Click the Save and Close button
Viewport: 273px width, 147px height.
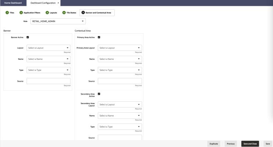coord(250,144)
